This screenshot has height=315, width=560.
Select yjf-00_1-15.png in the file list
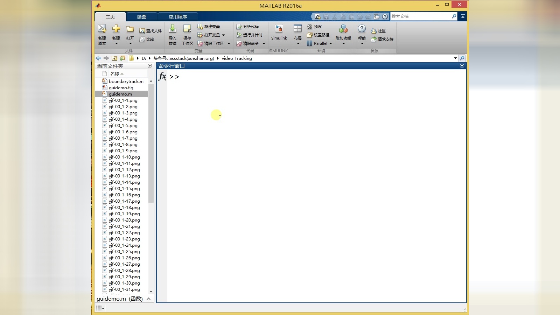tap(124, 189)
